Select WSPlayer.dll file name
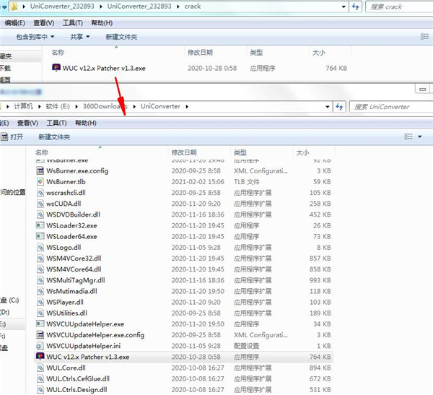 click(x=65, y=302)
